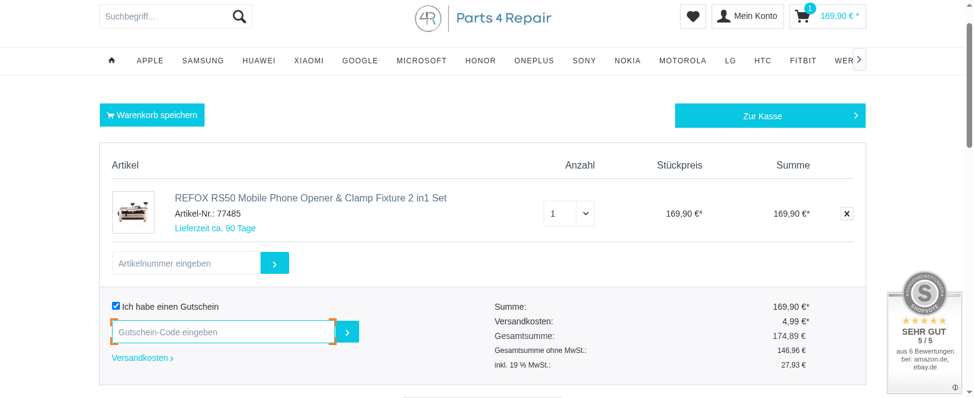
Task: Open the HTC category
Action: [x=762, y=61]
